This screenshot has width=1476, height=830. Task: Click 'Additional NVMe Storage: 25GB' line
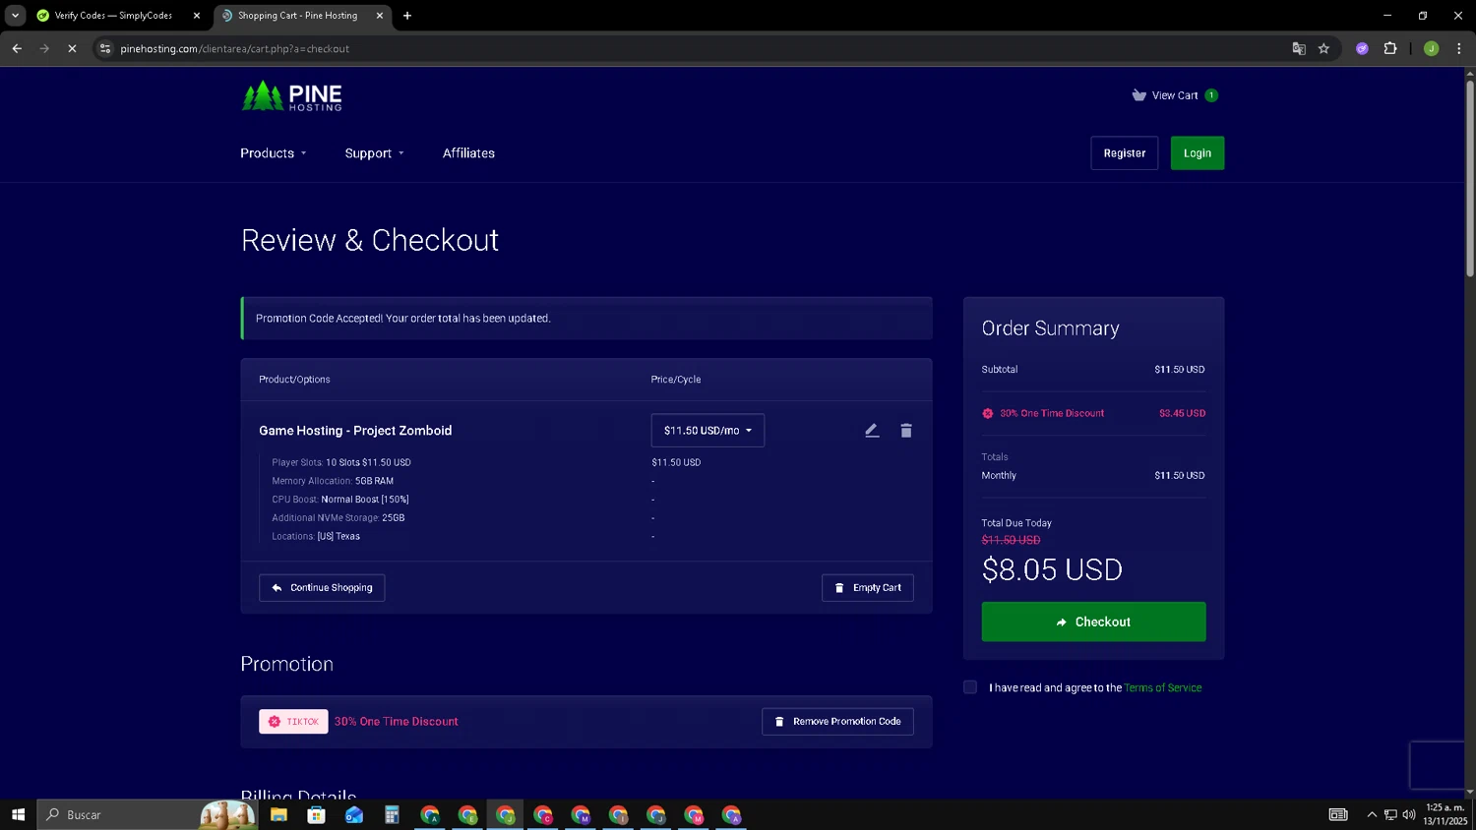click(x=338, y=518)
